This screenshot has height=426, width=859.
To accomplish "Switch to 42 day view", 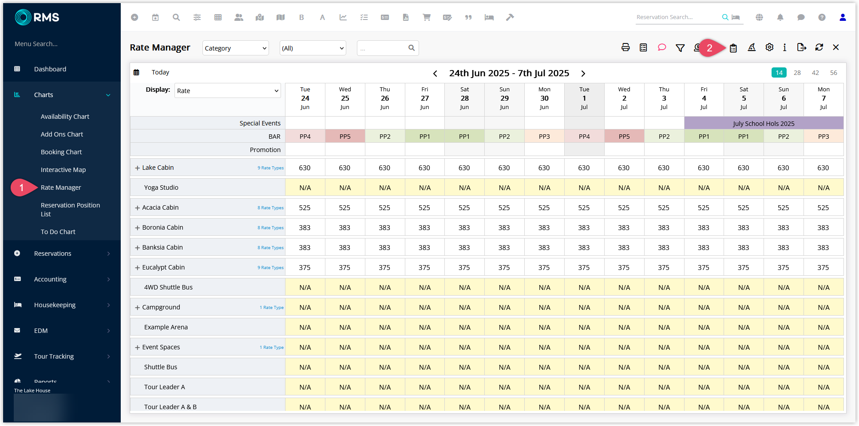I will 815,73.
